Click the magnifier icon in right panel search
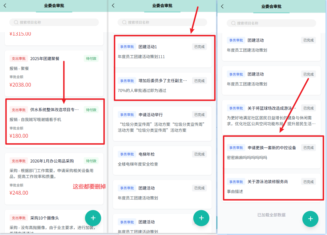The width and height of the screenshot is (327, 235). click(233, 23)
